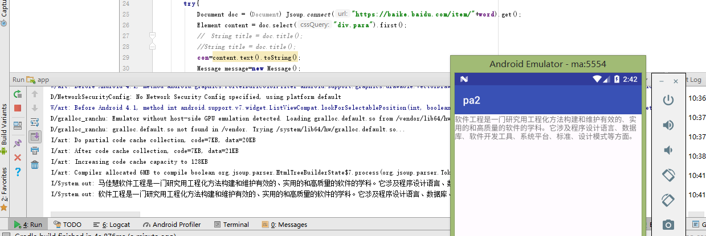Close the emulator side toolbar
706x236 pixels.
click(676, 81)
